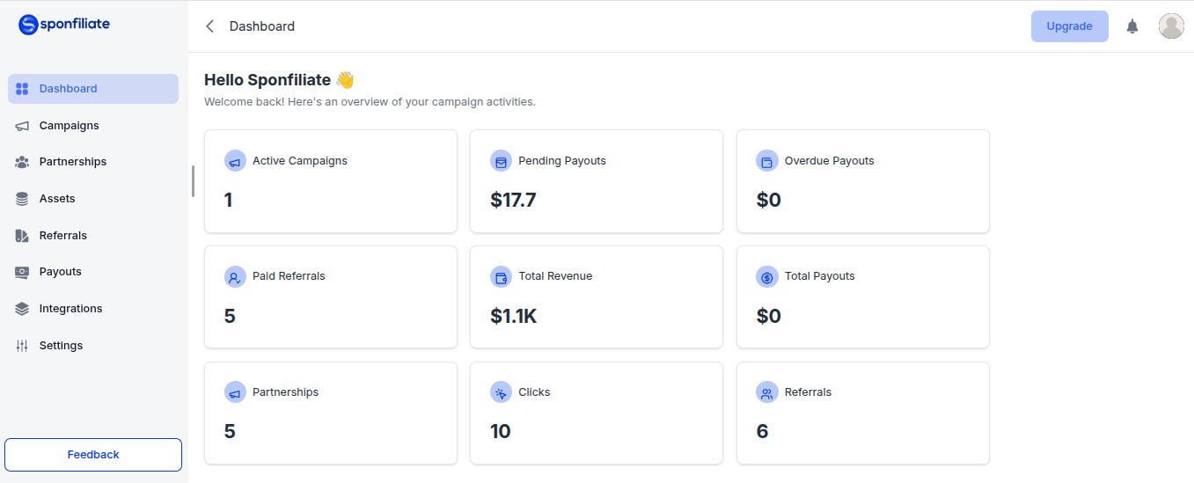This screenshot has height=483, width=1194.
Task: Open the notifications bell icon
Action: pyautogui.click(x=1132, y=26)
